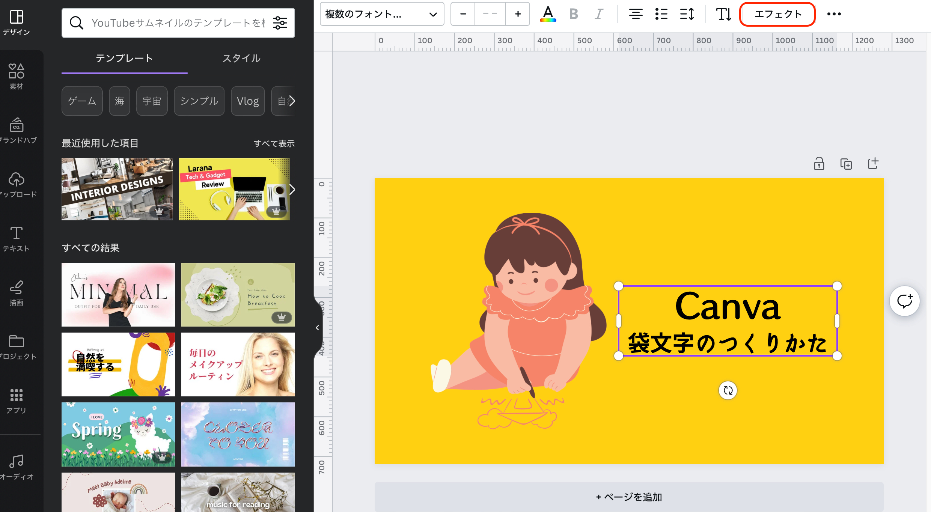Open the I Love Spring template

(x=118, y=434)
